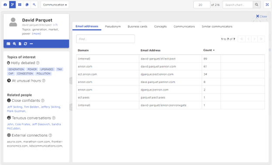The image size is (272, 165).
Task: Open Mark Guzman confidant link
Action: (16, 111)
